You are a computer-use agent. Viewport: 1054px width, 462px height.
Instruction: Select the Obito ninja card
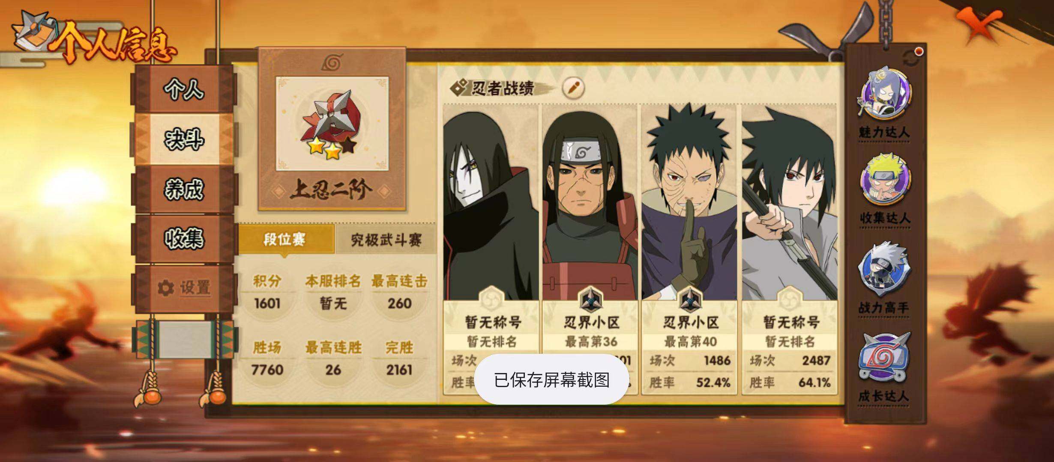click(x=689, y=249)
